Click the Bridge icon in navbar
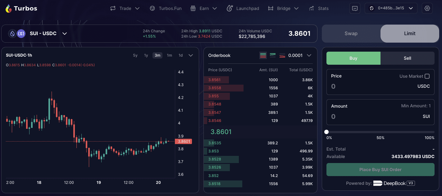This screenshot has height=196, width=442. [x=271, y=8]
